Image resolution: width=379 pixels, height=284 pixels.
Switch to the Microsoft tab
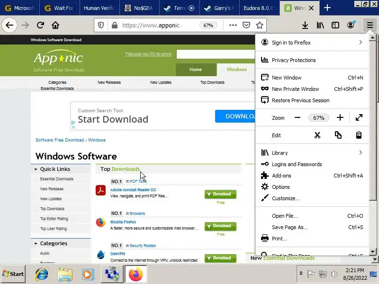coord(19,8)
